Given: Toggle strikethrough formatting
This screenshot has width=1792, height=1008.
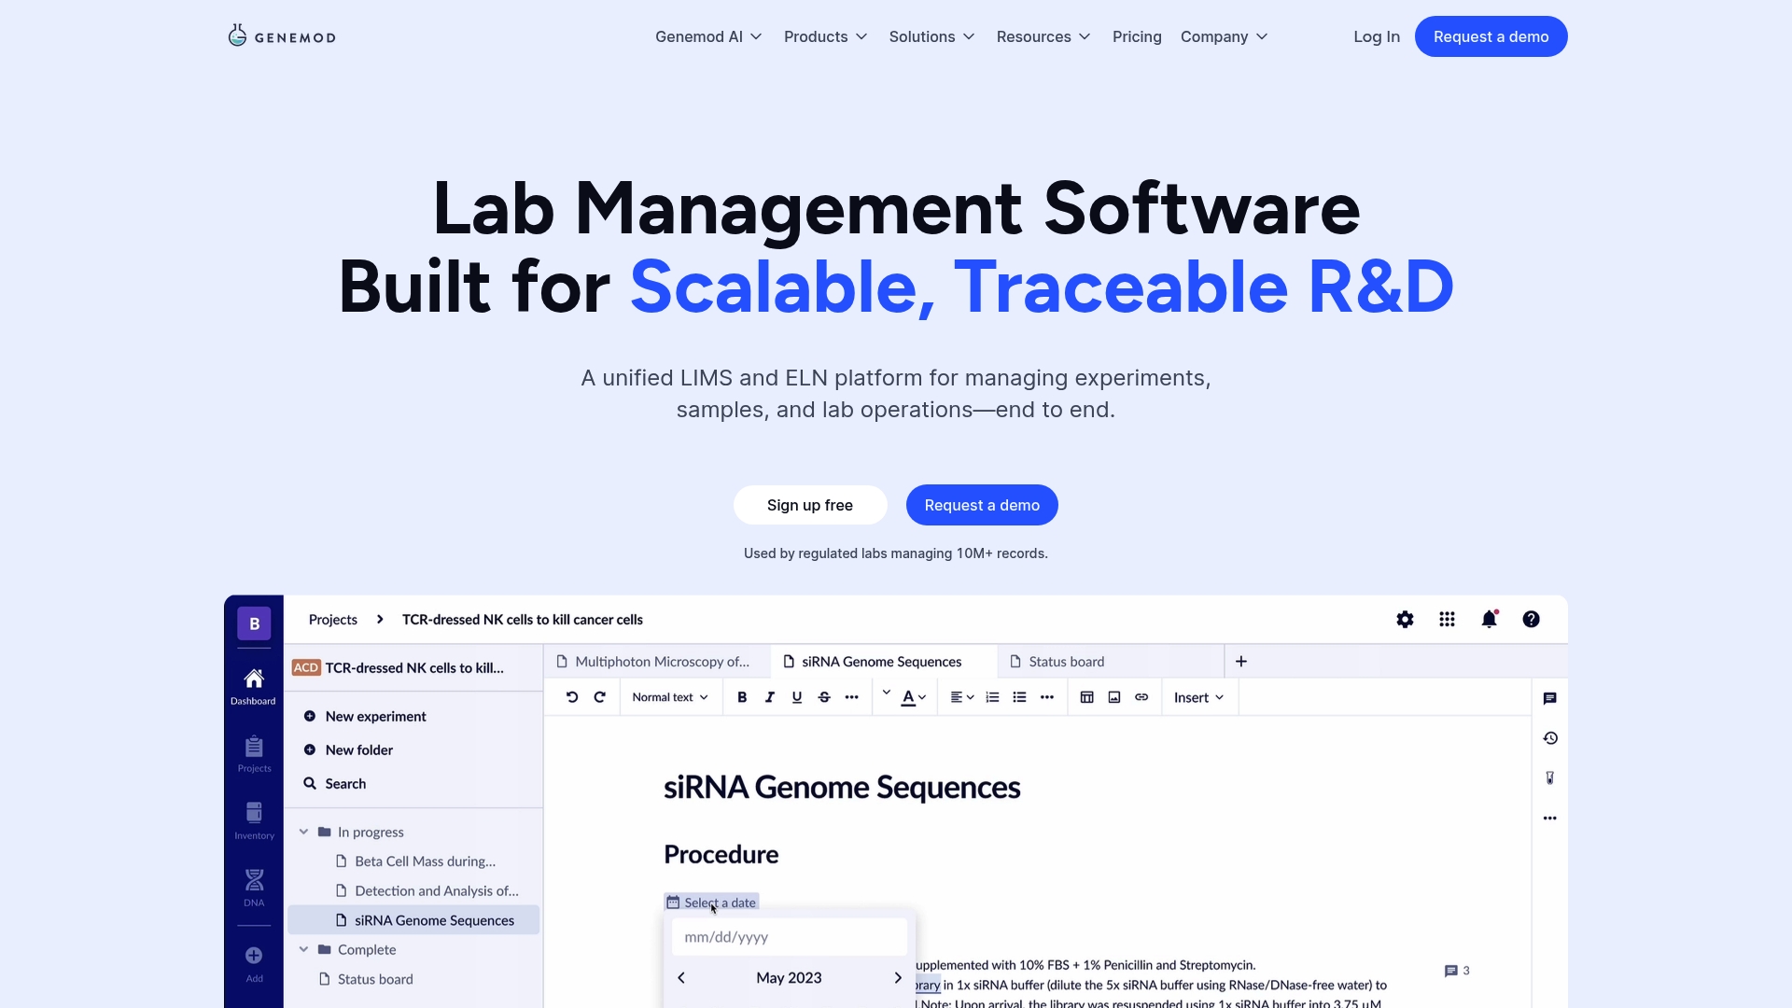Looking at the screenshot, I should coord(824,697).
